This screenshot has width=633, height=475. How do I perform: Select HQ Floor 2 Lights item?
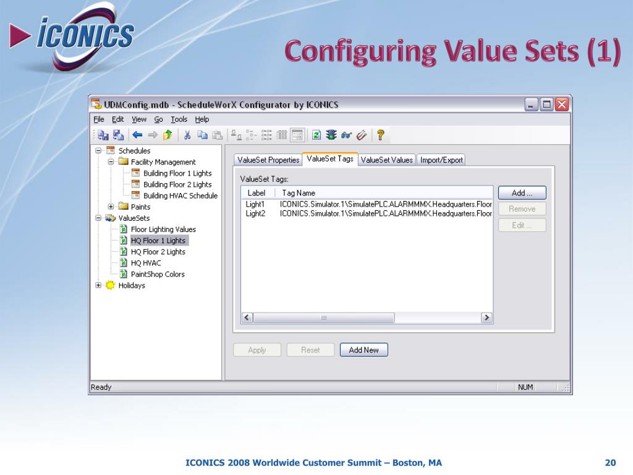tap(158, 252)
